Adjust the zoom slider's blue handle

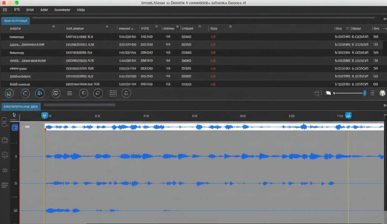click(x=365, y=93)
